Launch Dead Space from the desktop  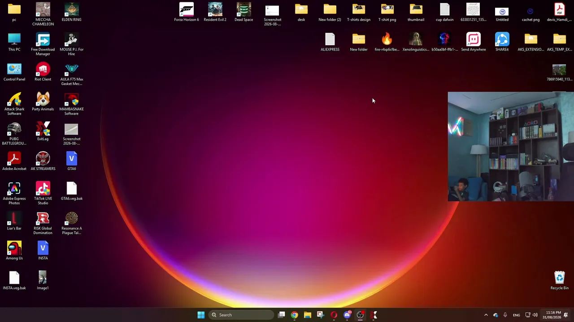click(244, 13)
